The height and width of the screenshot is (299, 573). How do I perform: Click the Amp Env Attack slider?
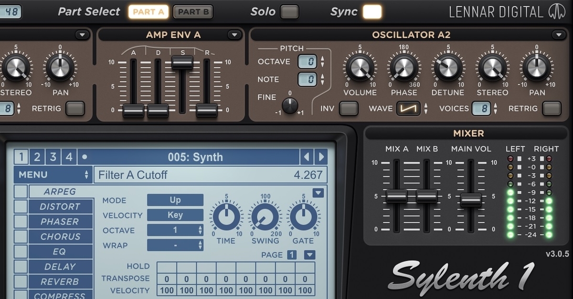[133, 110]
